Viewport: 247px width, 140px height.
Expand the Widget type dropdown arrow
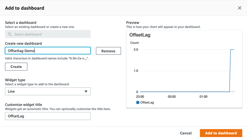86,92
